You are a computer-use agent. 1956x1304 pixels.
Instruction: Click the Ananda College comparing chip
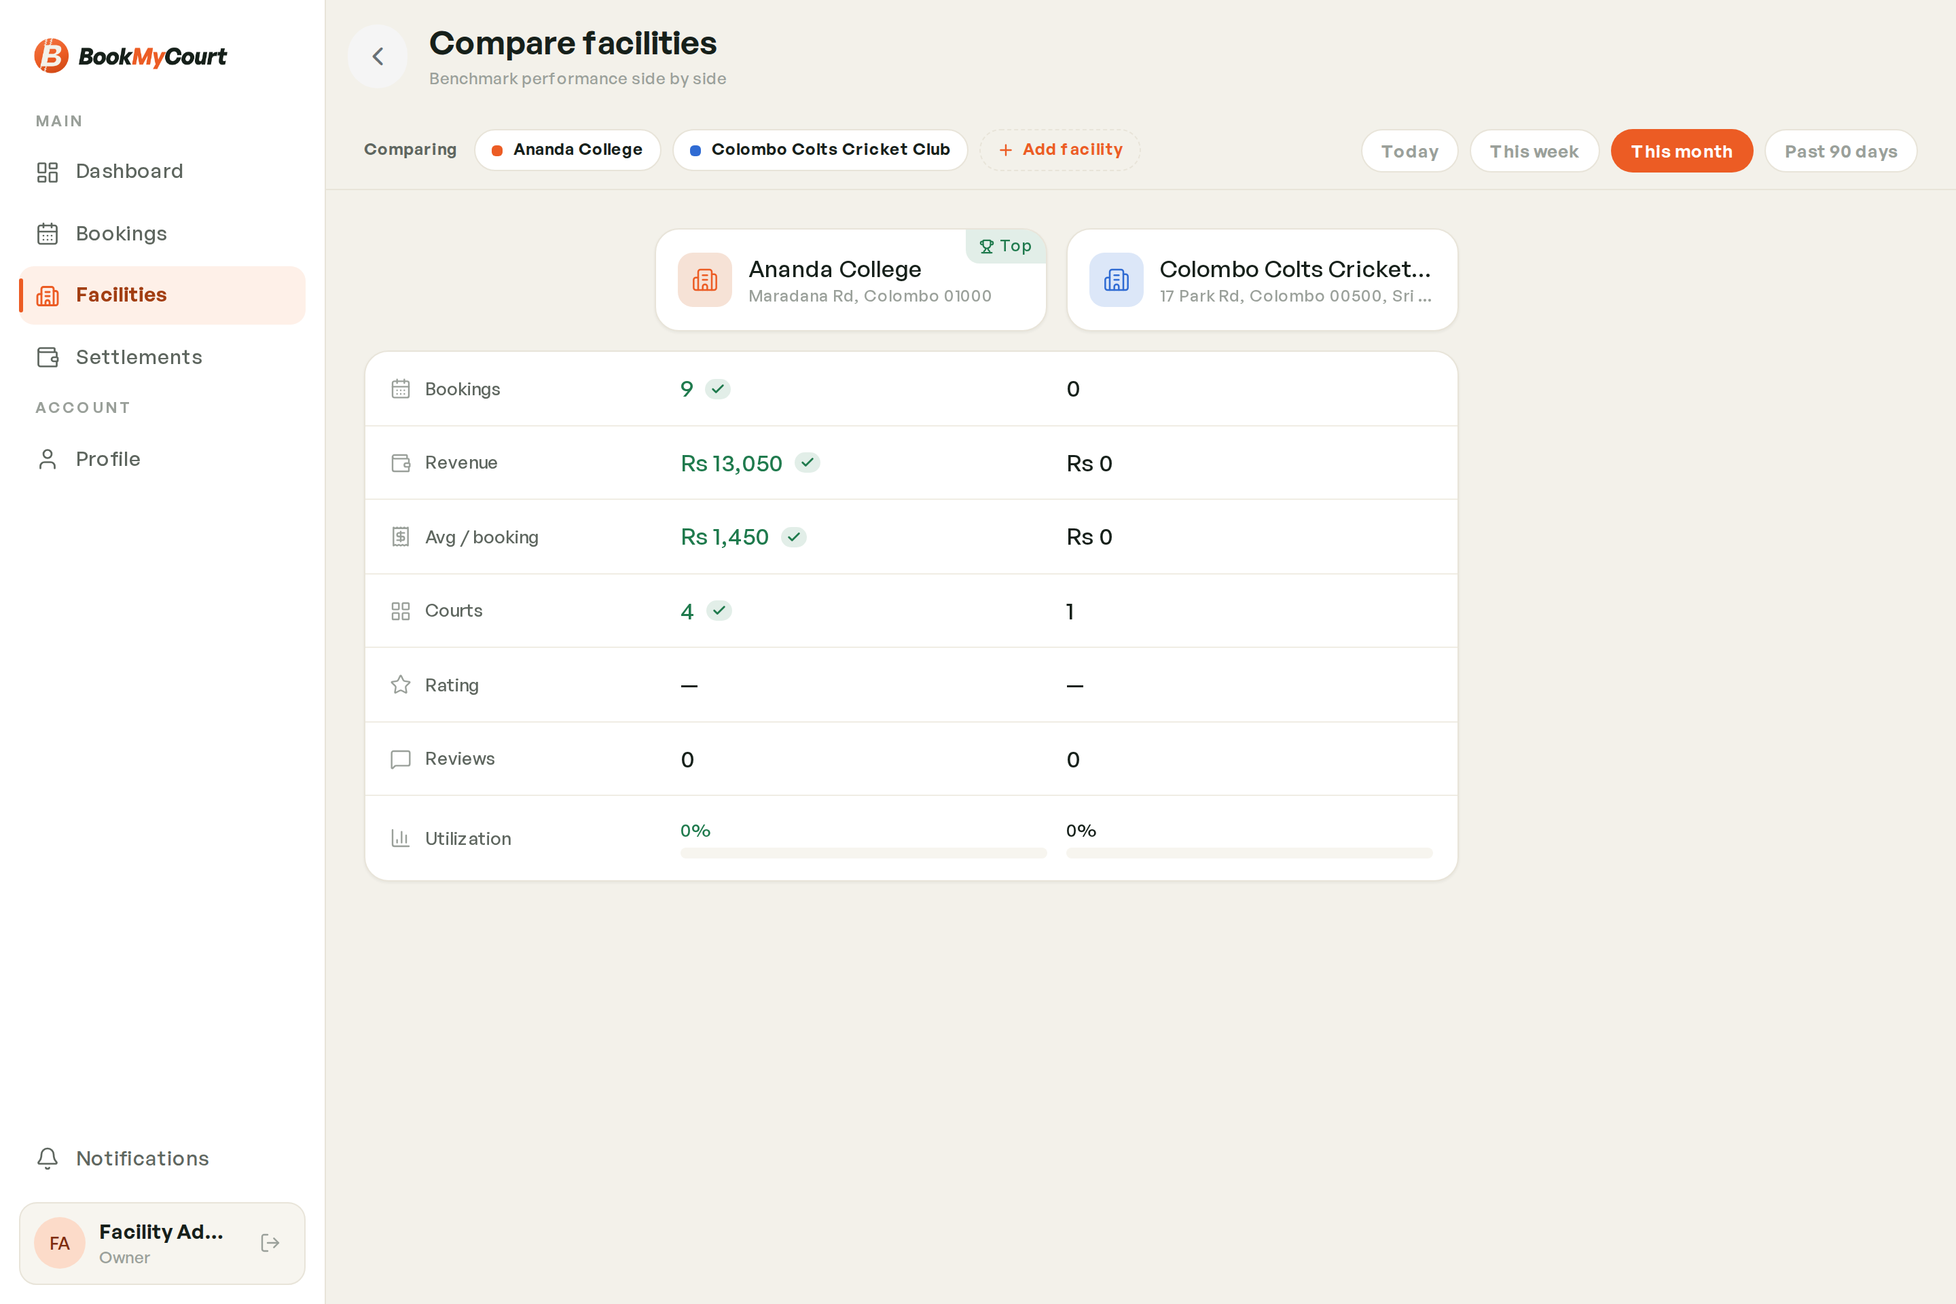point(567,149)
